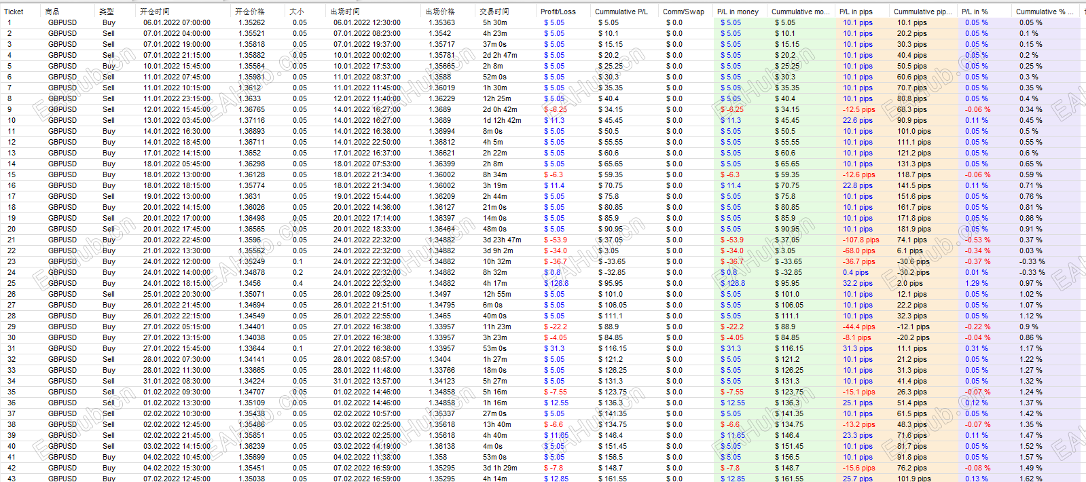Viewport: 1086px width, 482px height.
Task: Click the 开仓价格 column header
Action: (250, 12)
